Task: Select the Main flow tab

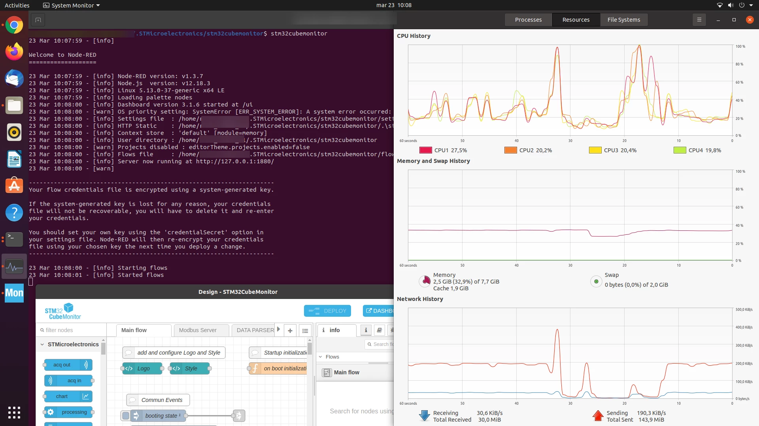Action: pos(144,331)
